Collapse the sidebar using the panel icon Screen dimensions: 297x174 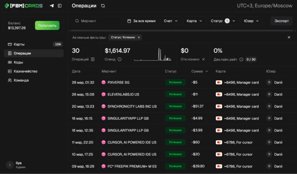(60, 6)
